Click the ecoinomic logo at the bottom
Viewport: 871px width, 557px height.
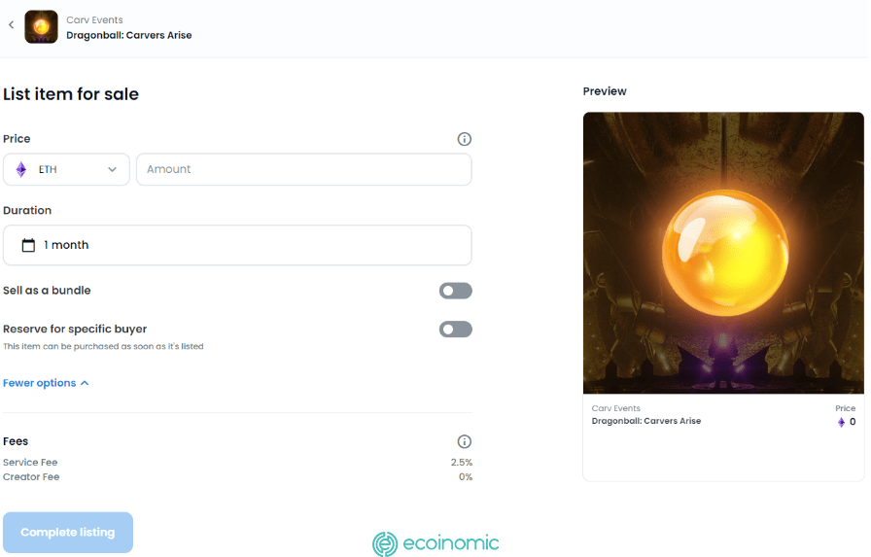click(x=435, y=543)
